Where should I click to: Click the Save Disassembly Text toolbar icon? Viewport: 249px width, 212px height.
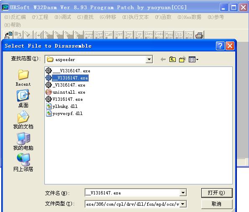pos(18,35)
